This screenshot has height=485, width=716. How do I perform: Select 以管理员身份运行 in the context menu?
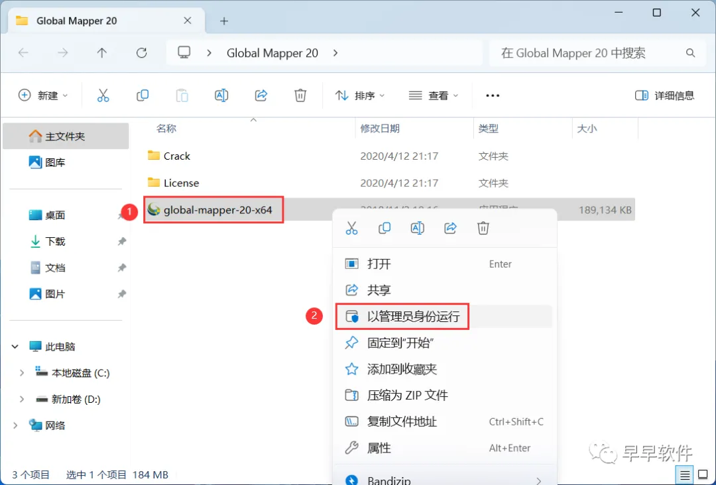(x=445, y=316)
